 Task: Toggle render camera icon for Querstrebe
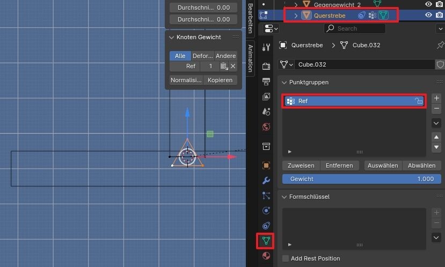pos(439,15)
